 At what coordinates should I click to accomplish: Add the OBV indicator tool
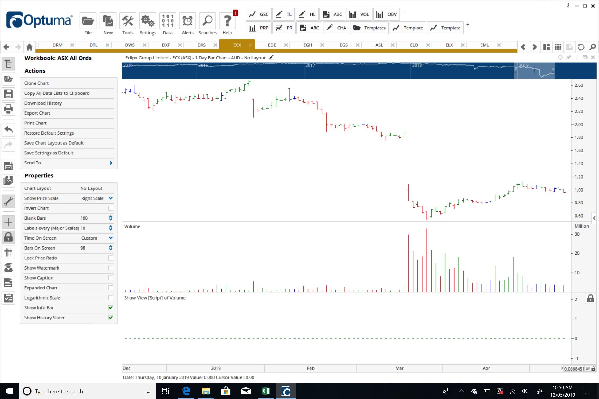[x=386, y=14]
